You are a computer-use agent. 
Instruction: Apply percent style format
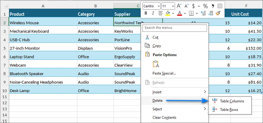(x=205, y=6)
